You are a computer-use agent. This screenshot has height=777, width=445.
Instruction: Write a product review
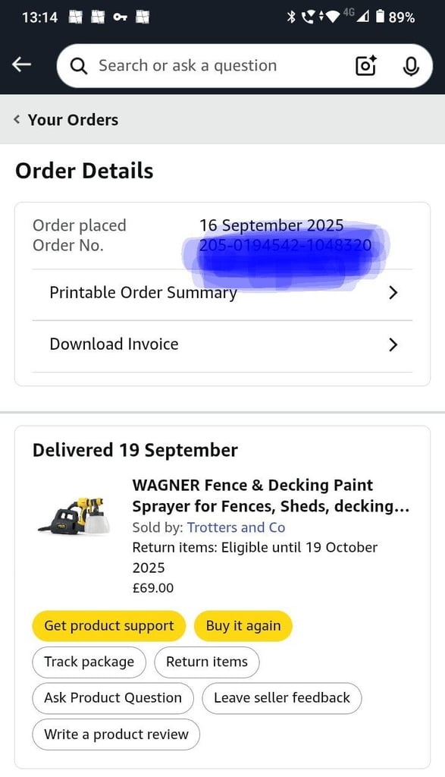click(115, 734)
